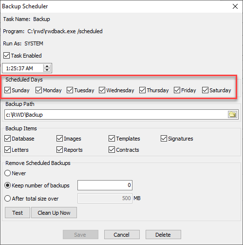Viewport: 243px width, 245px height.
Task: Browse for backup path folder icon
Action: tap(232, 115)
